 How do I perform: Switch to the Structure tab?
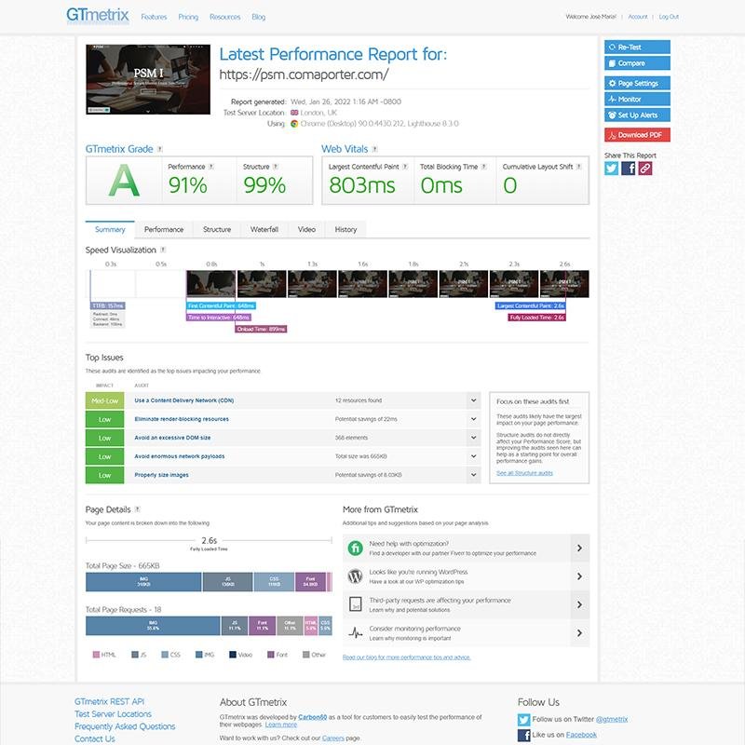217,229
